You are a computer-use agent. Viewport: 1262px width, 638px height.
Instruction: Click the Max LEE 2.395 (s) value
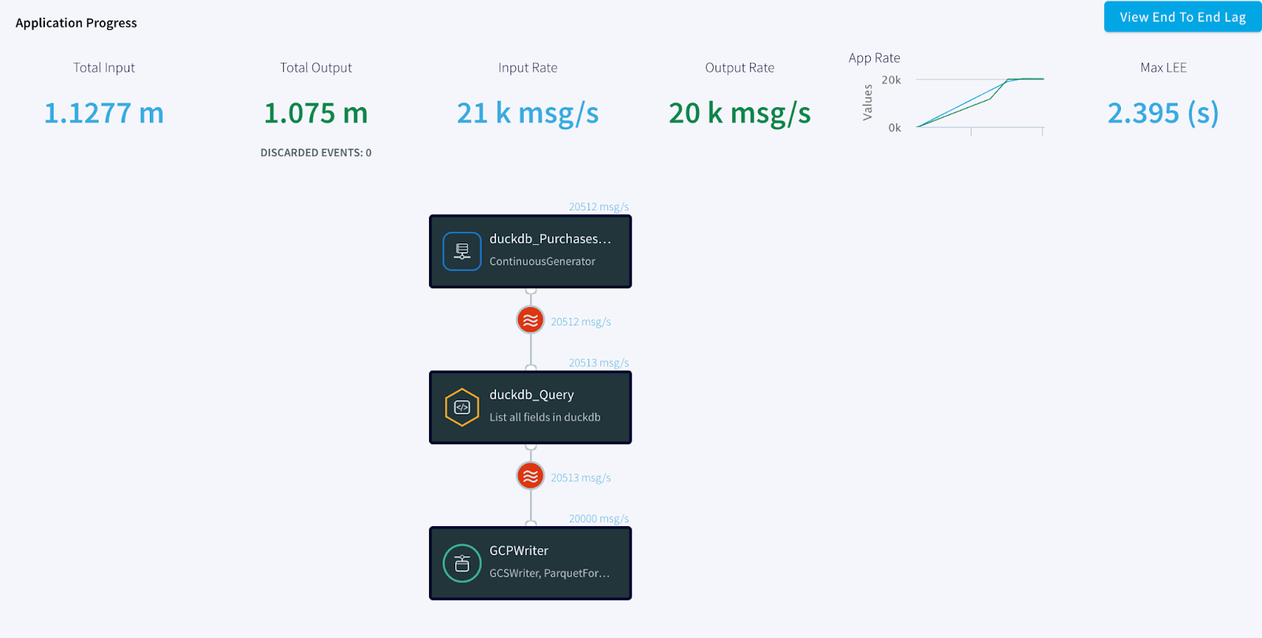coord(1163,113)
